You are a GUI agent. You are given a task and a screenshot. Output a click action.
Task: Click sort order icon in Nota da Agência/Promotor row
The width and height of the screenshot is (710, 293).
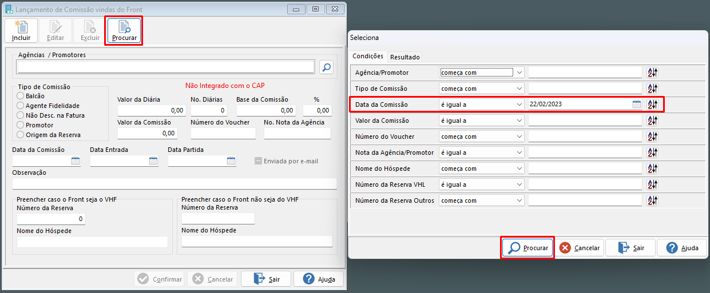pos(653,152)
